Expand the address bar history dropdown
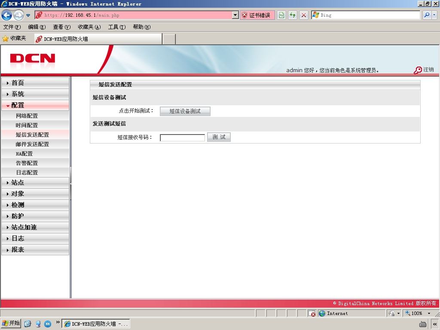The width and height of the screenshot is (440, 330). tap(235, 15)
